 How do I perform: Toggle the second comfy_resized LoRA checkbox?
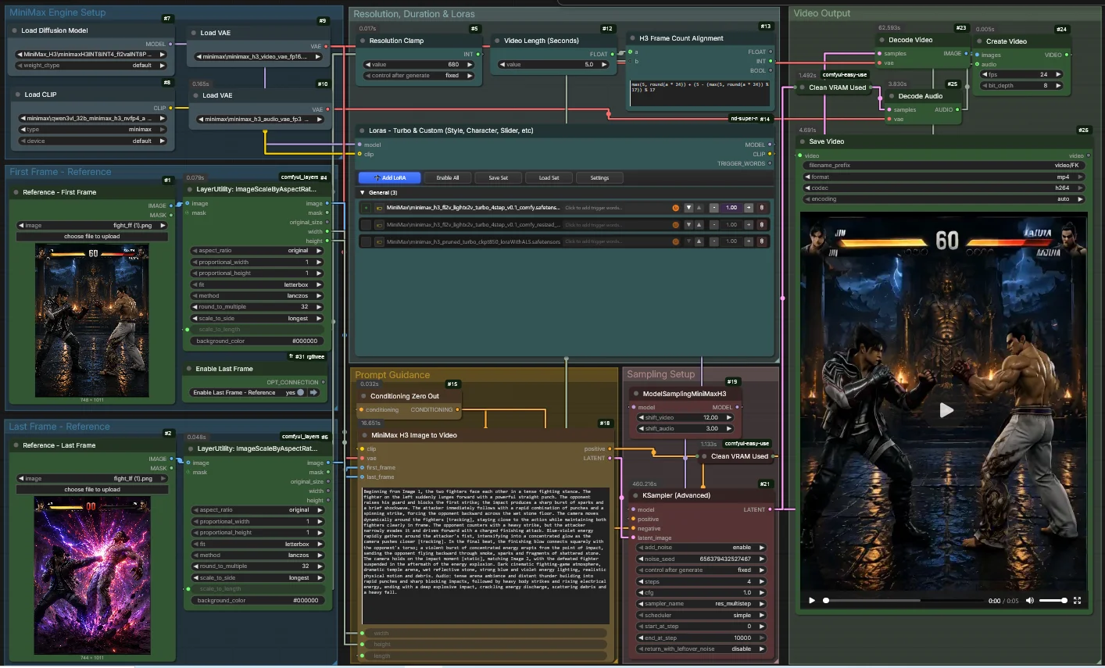[366, 225]
